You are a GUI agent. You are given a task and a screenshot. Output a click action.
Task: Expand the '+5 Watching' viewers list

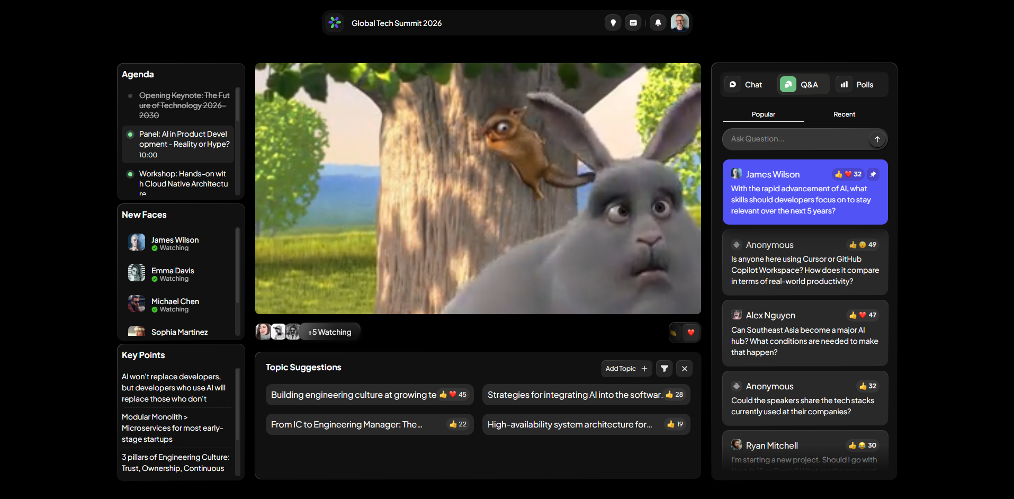[x=329, y=332]
